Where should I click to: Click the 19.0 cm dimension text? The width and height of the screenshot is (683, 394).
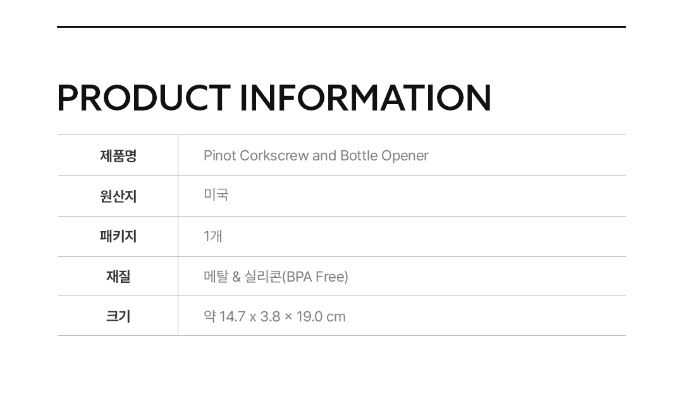coord(321,317)
